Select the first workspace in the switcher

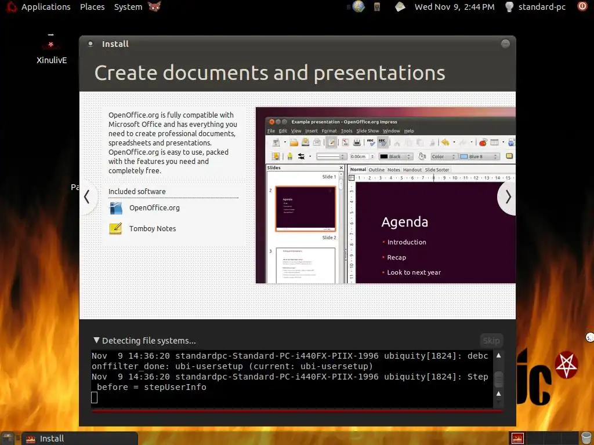(517, 439)
